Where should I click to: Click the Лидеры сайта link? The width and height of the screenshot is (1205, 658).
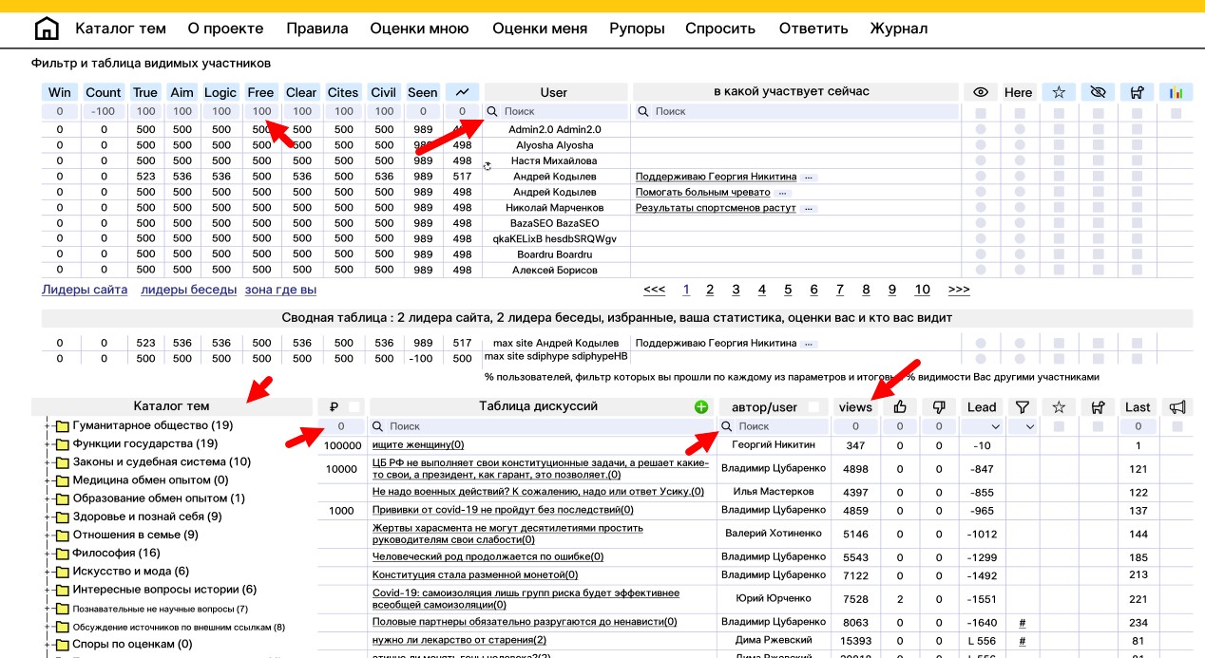tap(85, 290)
